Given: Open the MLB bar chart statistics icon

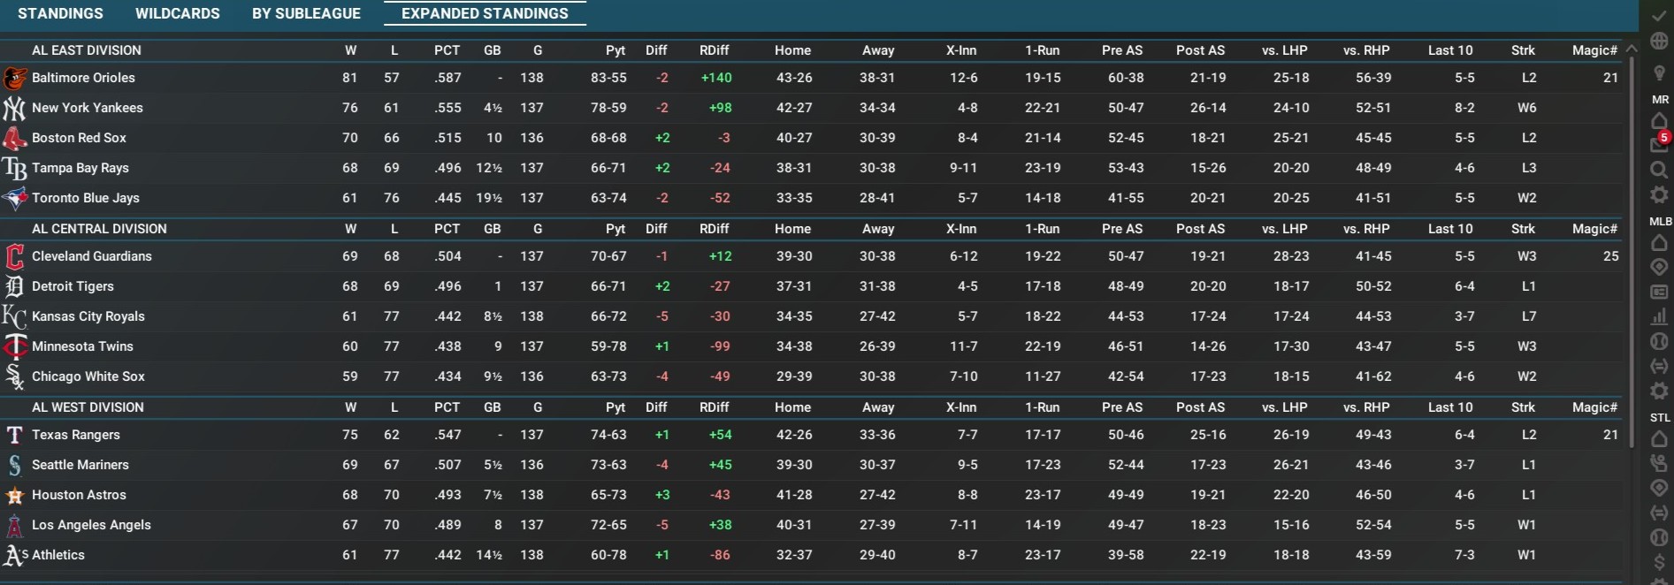Looking at the screenshot, I should 1659,316.
